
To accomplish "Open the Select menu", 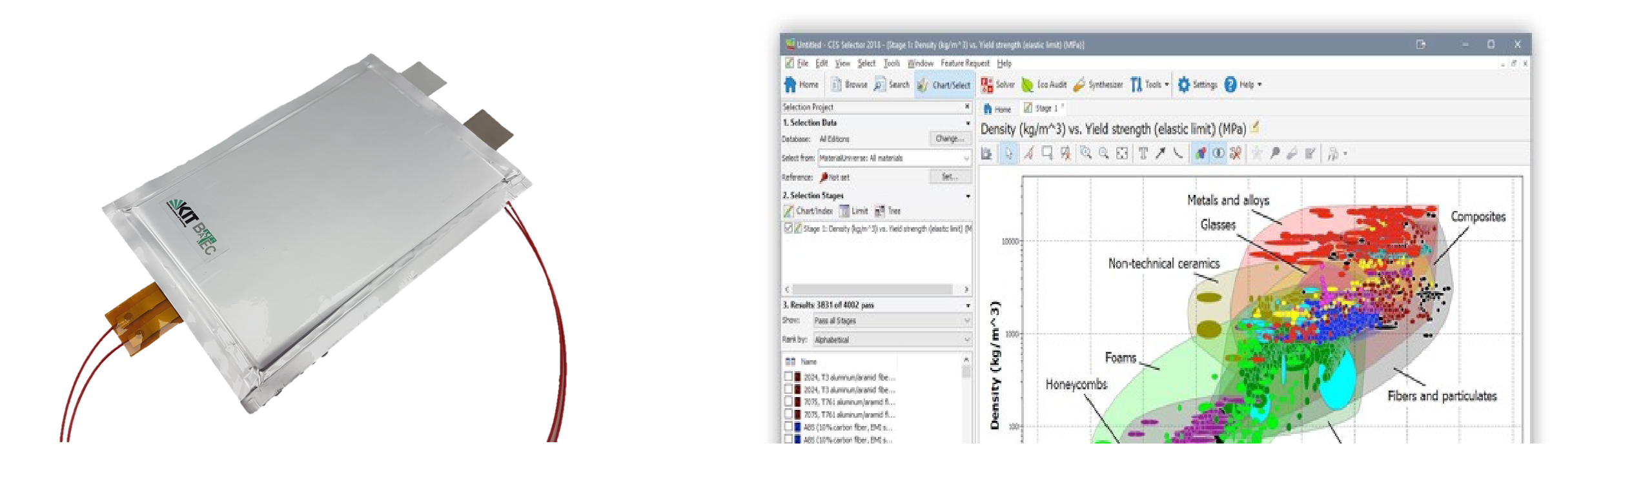I will pos(866,63).
